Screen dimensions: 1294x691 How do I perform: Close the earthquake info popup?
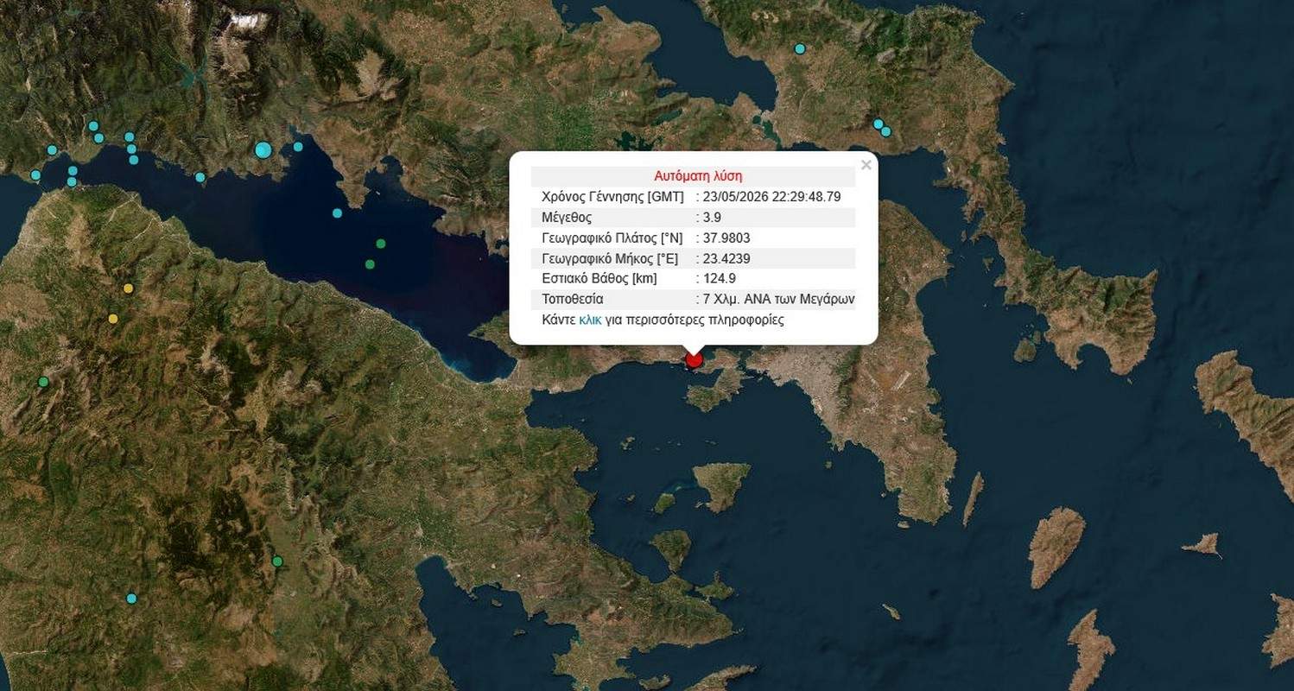coord(866,165)
